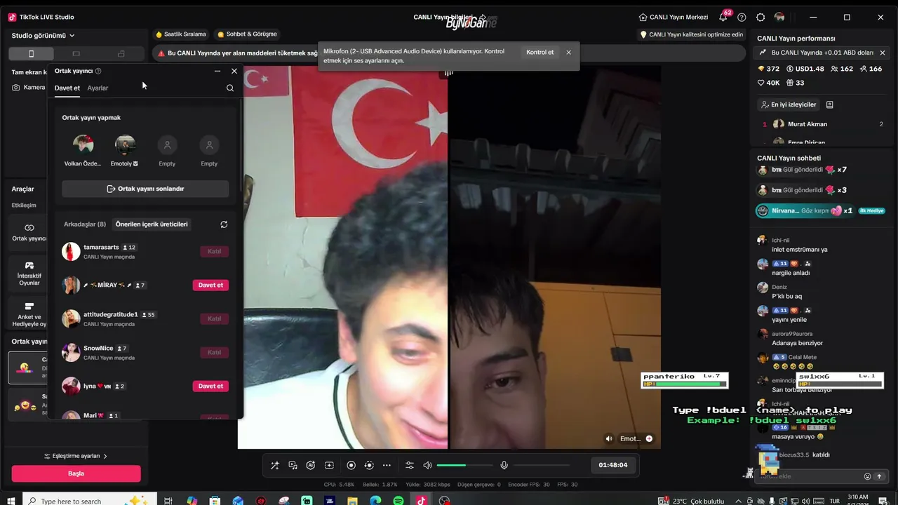This screenshot has height=505, width=898.
Task: Select the dual-screen layout icon
Action: pyautogui.click(x=121, y=54)
